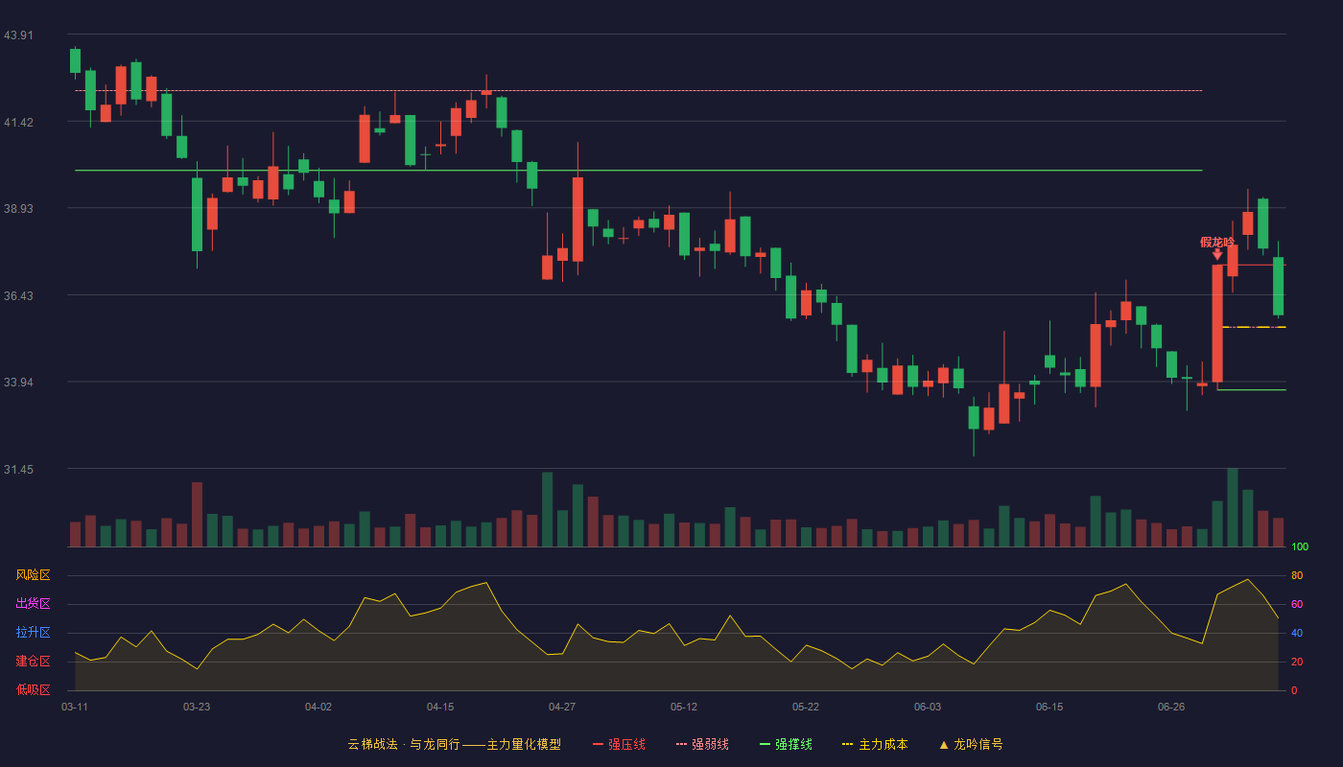
Task: Click the 假龙吟 signal annotation label
Action: (1217, 242)
